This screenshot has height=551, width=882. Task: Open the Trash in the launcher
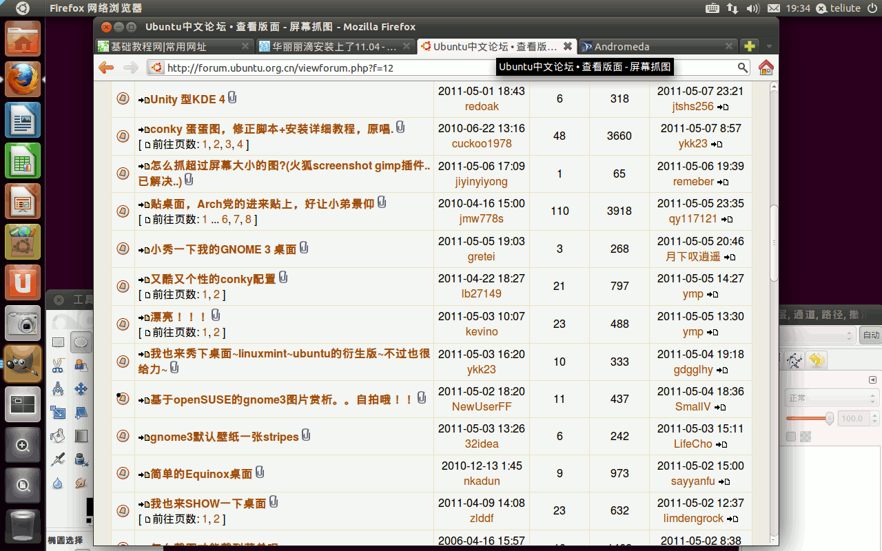[x=23, y=526]
